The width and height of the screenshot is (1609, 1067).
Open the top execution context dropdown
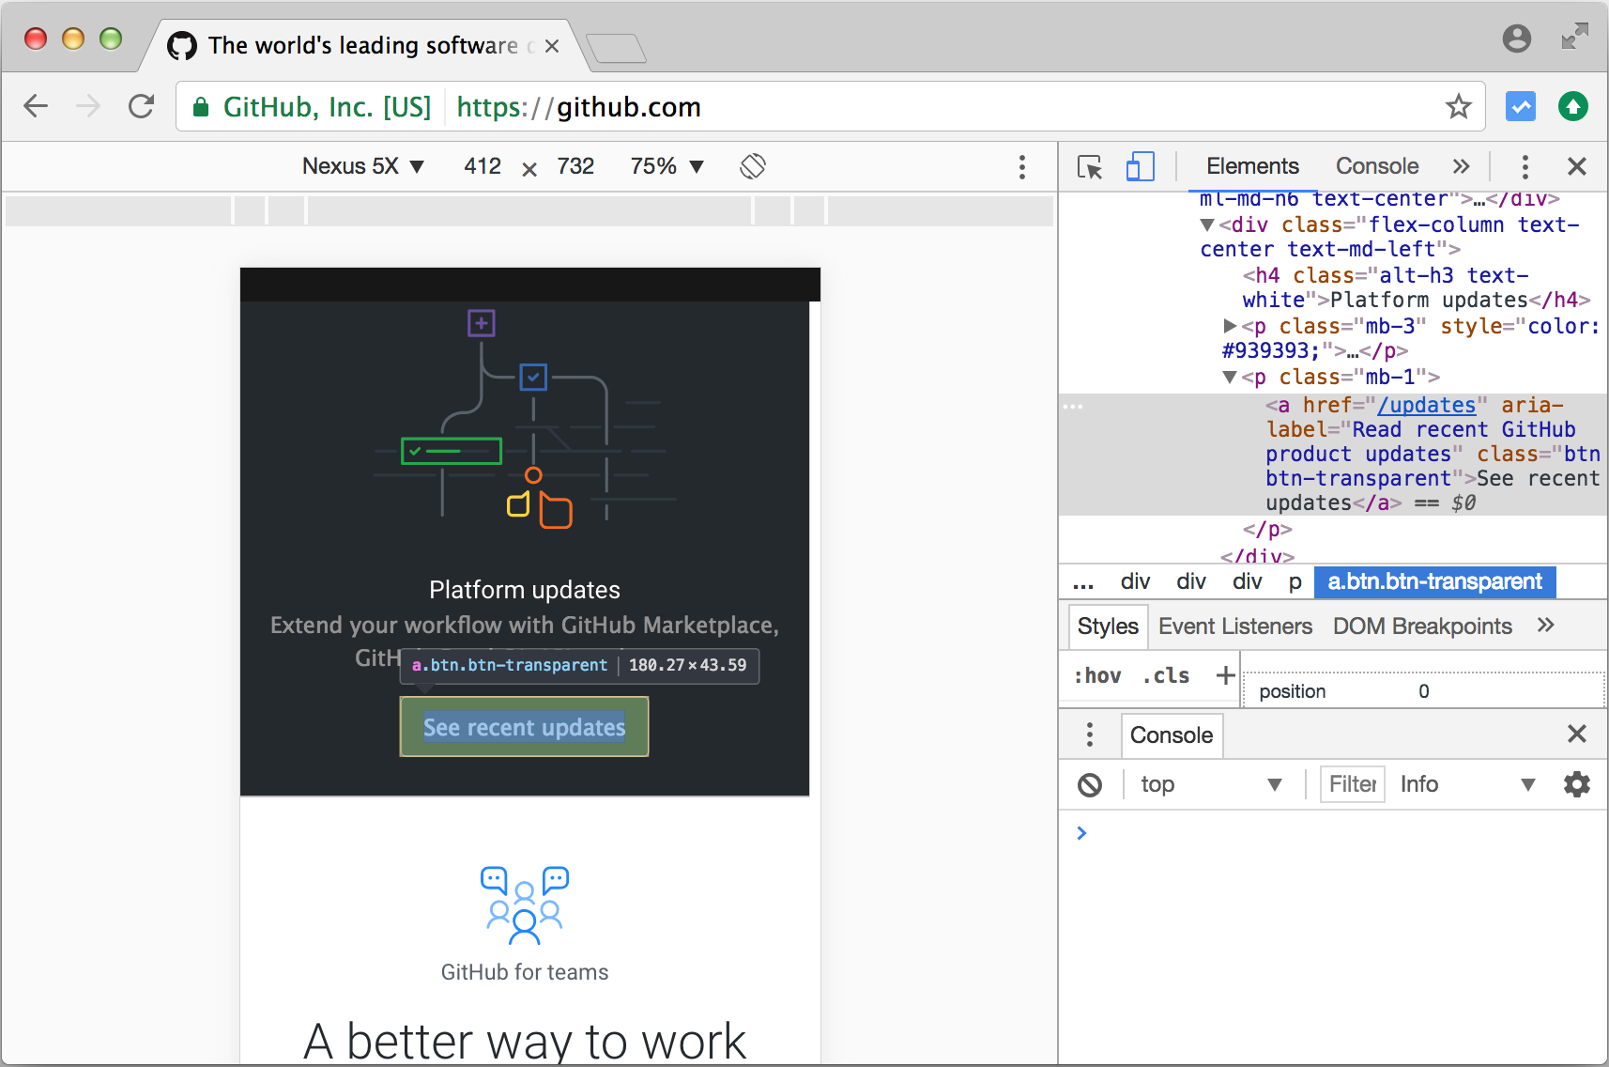[1211, 784]
